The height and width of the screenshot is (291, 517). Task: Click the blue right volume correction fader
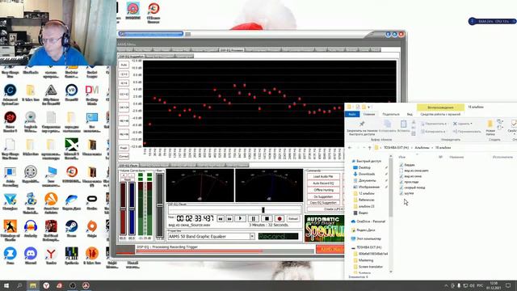point(132,208)
